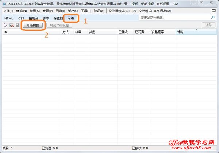This screenshot has height=153, width=219.
Task: Sort by the 方法 column header
Action: click(67, 32)
